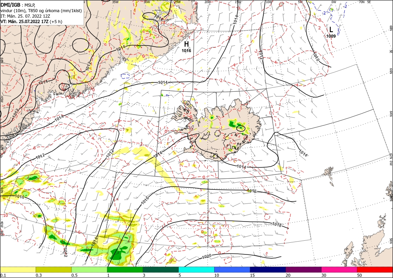Click the title text "DMI/IGB : MSLP,"
Viewport: 393px width, 278px height.
pyautogui.click(x=18, y=4)
